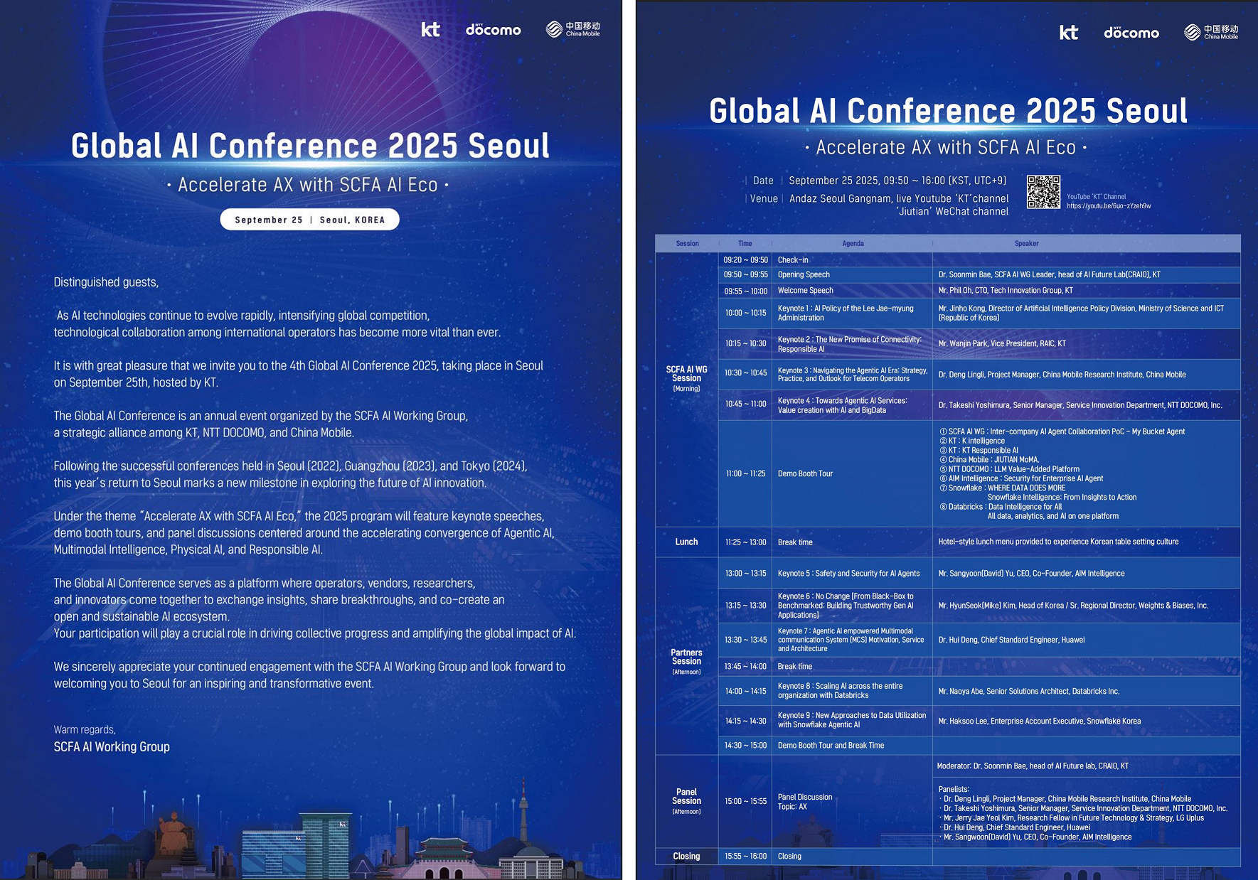The height and width of the screenshot is (880, 1258).
Task: Click the kt logo on the agenda page
Action: (1069, 32)
